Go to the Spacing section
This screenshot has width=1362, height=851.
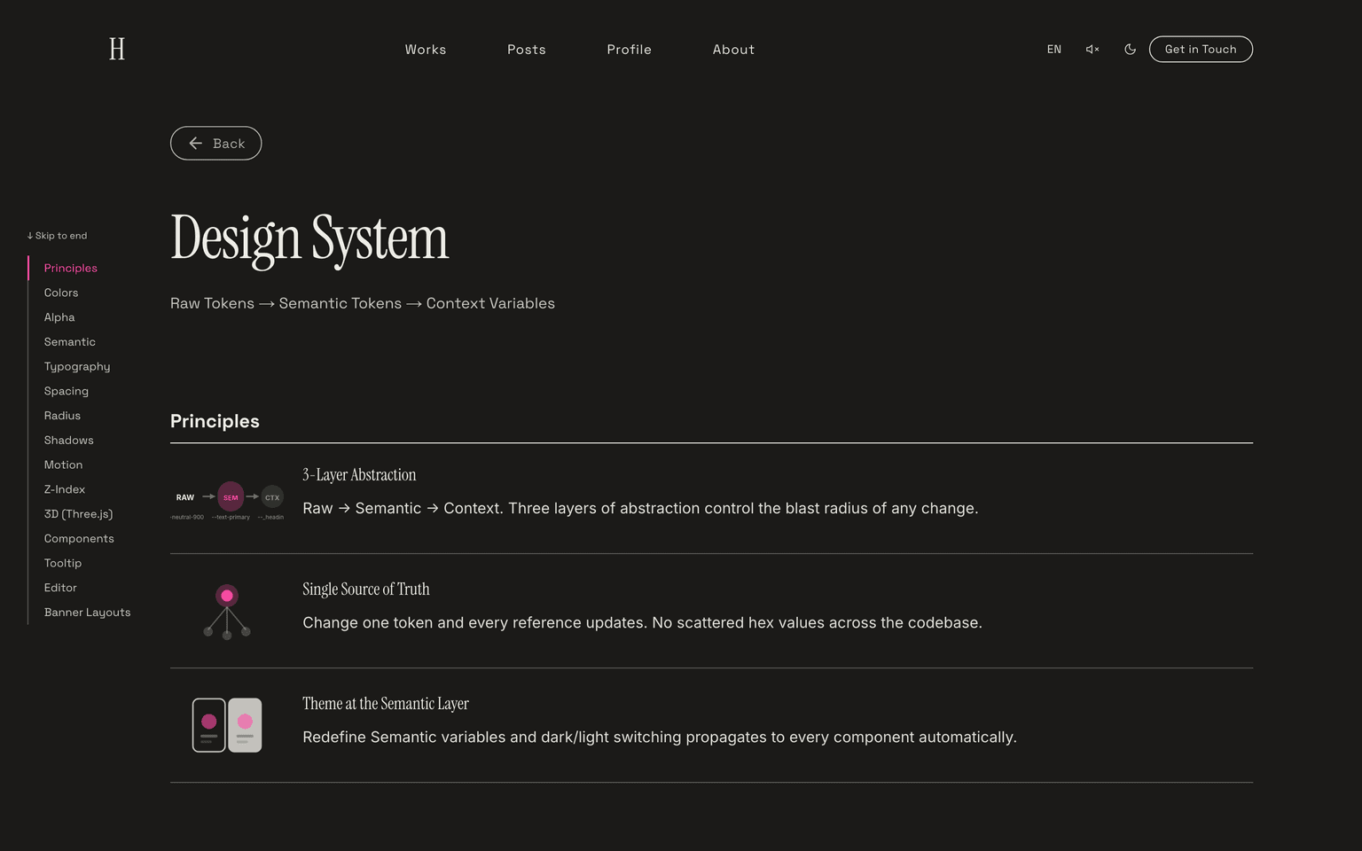(x=67, y=392)
